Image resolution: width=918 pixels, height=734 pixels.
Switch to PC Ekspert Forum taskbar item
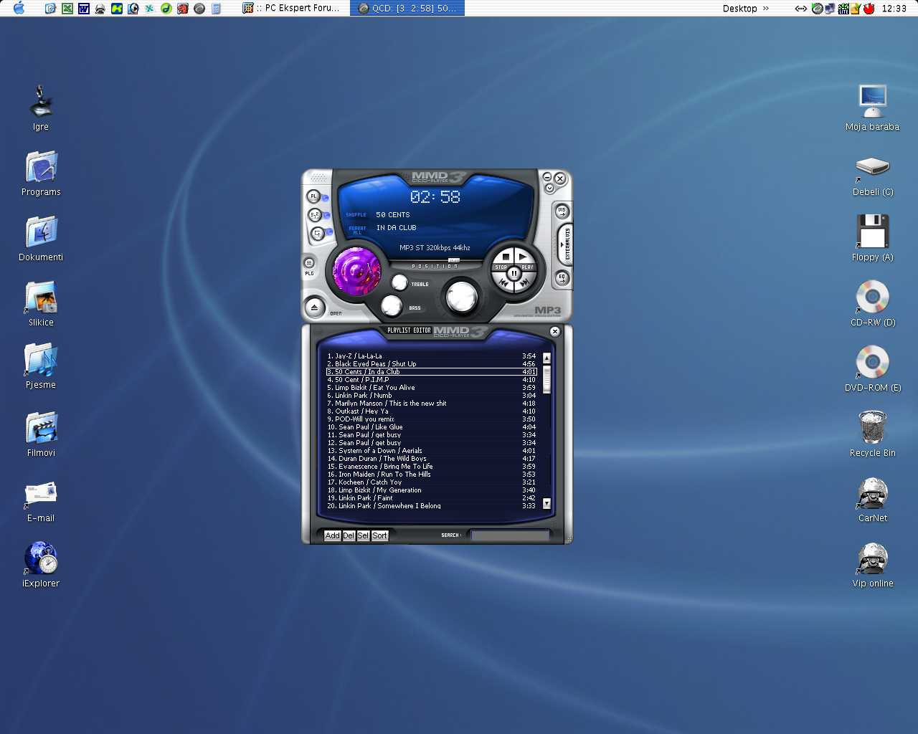pyautogui.click(x=294, y=9)
